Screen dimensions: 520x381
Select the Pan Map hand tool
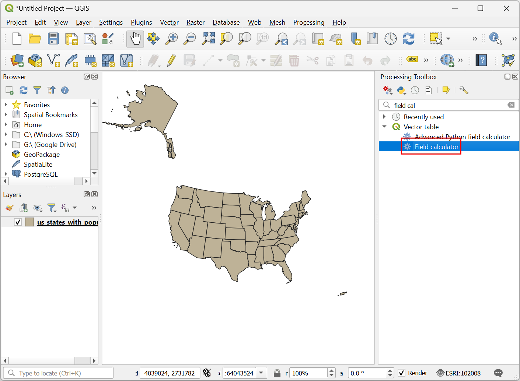pos(135,39)
